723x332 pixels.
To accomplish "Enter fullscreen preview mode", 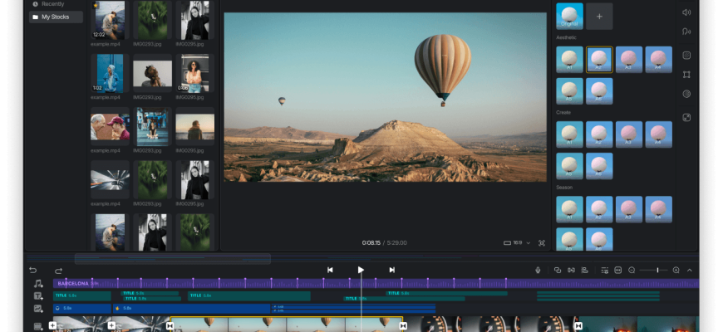I will click(542, 243).
